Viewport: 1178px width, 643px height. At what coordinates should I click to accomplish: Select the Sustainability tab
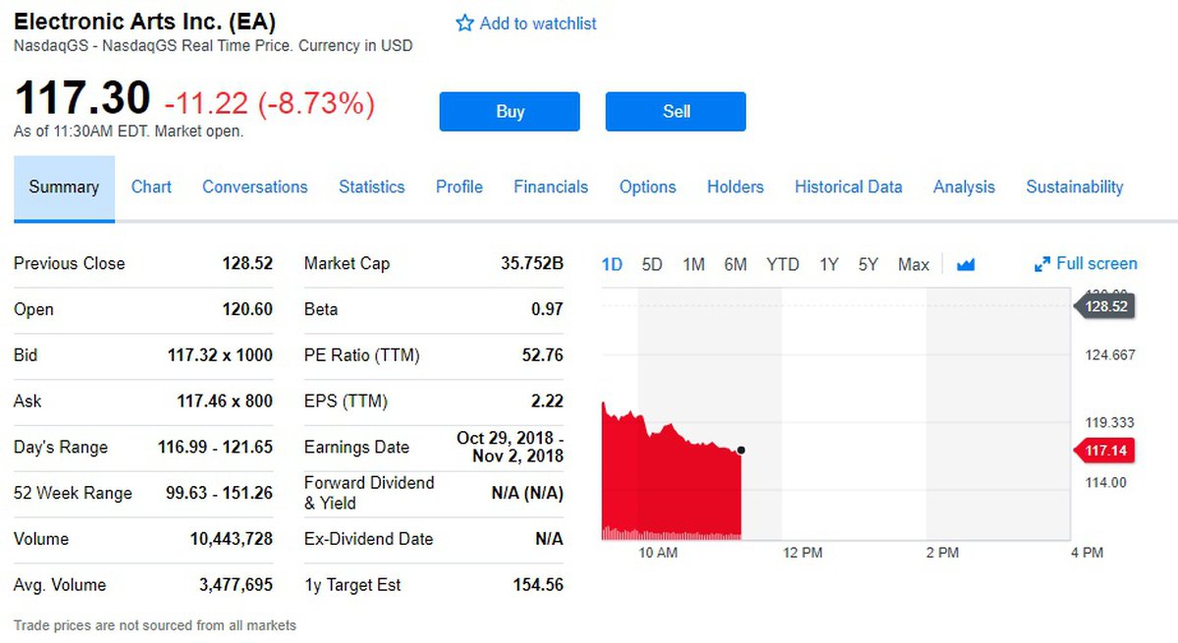[1074, 187]
